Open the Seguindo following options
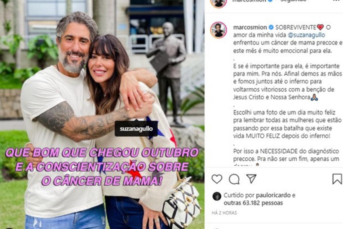The image size is (343, 229). pyautogui.click(x=293, y=1)
